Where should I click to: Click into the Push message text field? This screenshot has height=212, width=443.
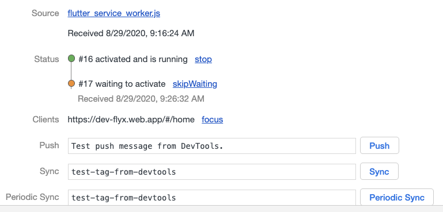[211, 146]
